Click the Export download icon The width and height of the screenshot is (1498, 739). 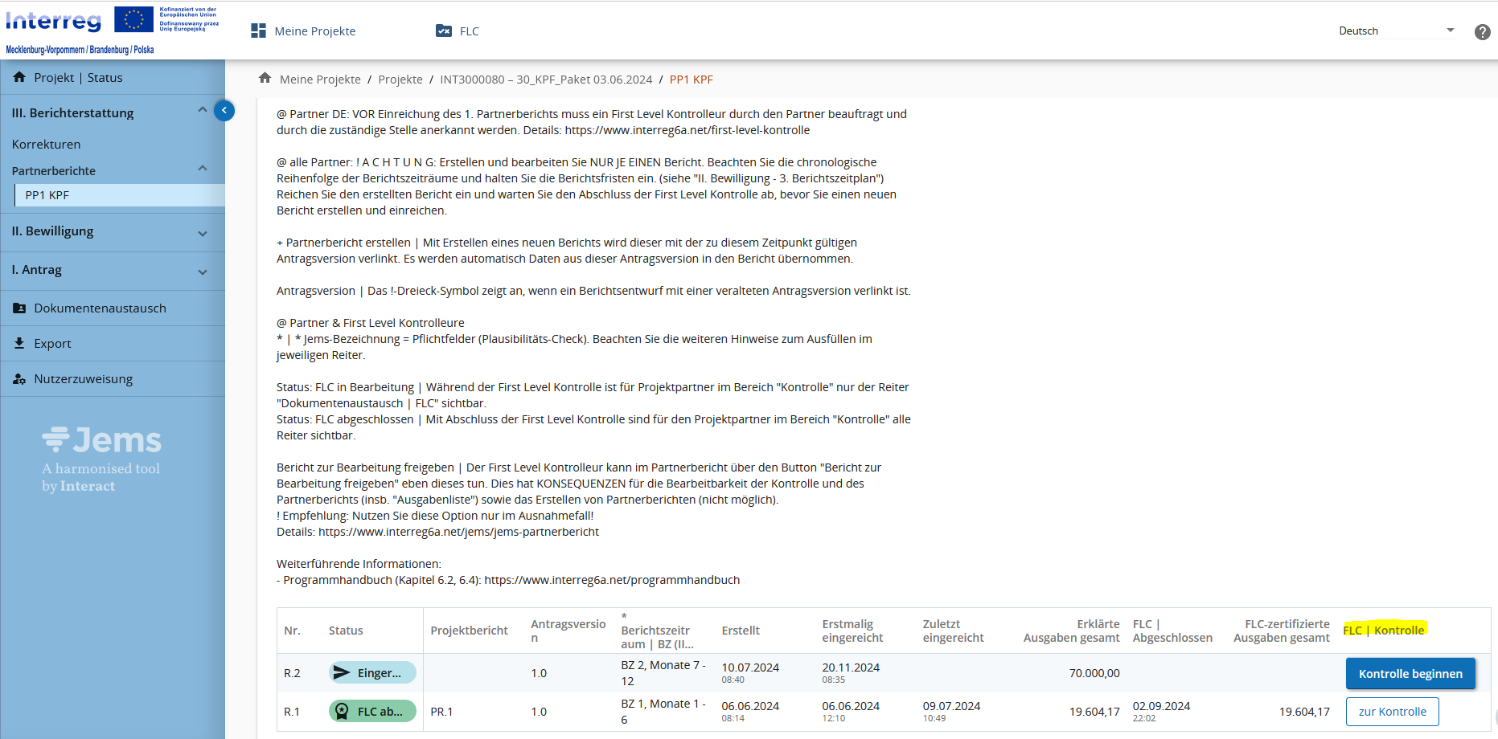[19, 344]
